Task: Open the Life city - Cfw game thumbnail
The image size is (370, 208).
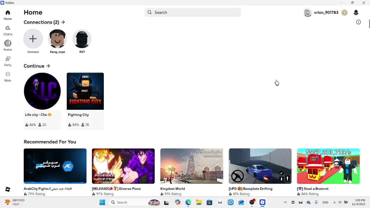Action: coord(42,91)
